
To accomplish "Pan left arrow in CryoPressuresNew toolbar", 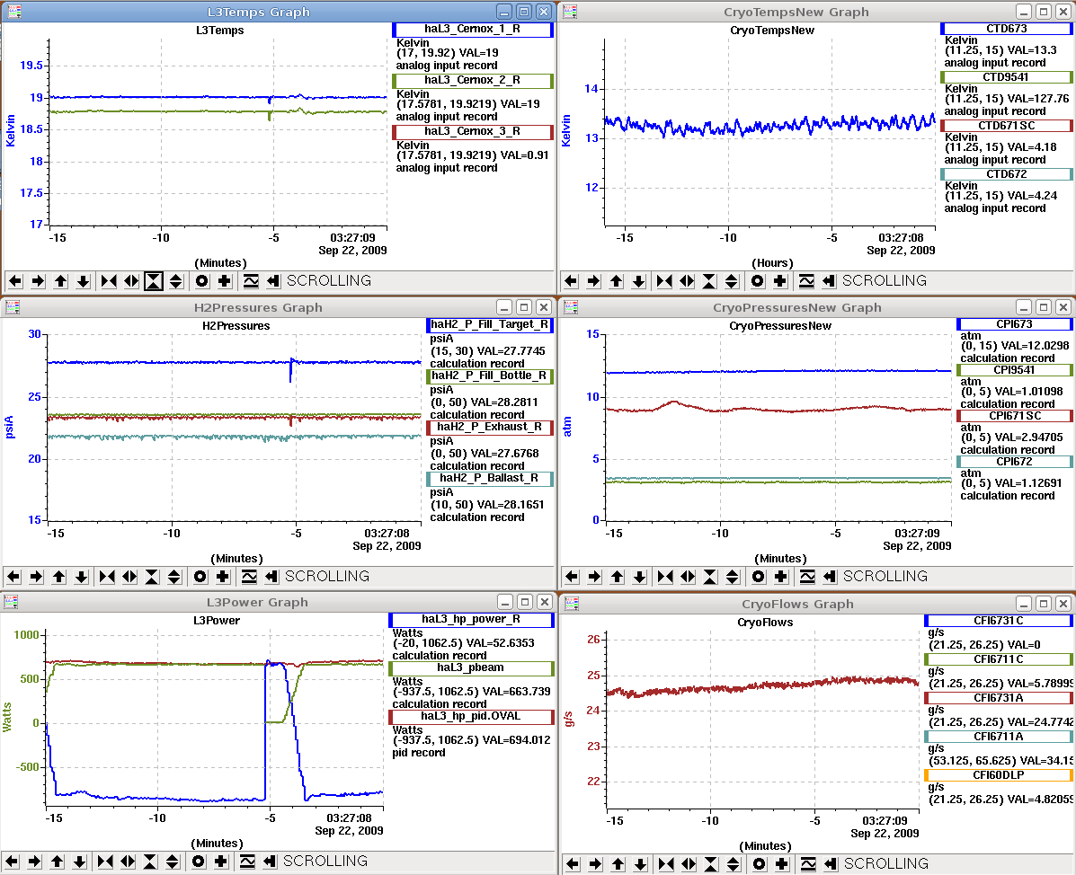I will point(572,577).
